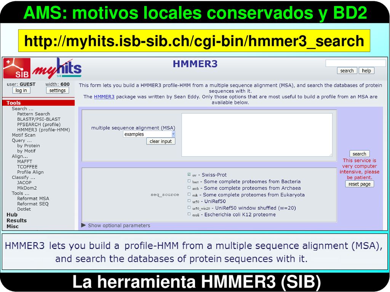Click the 'Query ...' sidebar group
This screenshot has height=292, width=390.
[x=22, y=140]
